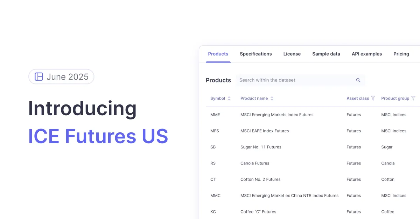Click MSCI Emerging Markets Index Futures
420x219 pixels.
(277, 115)
